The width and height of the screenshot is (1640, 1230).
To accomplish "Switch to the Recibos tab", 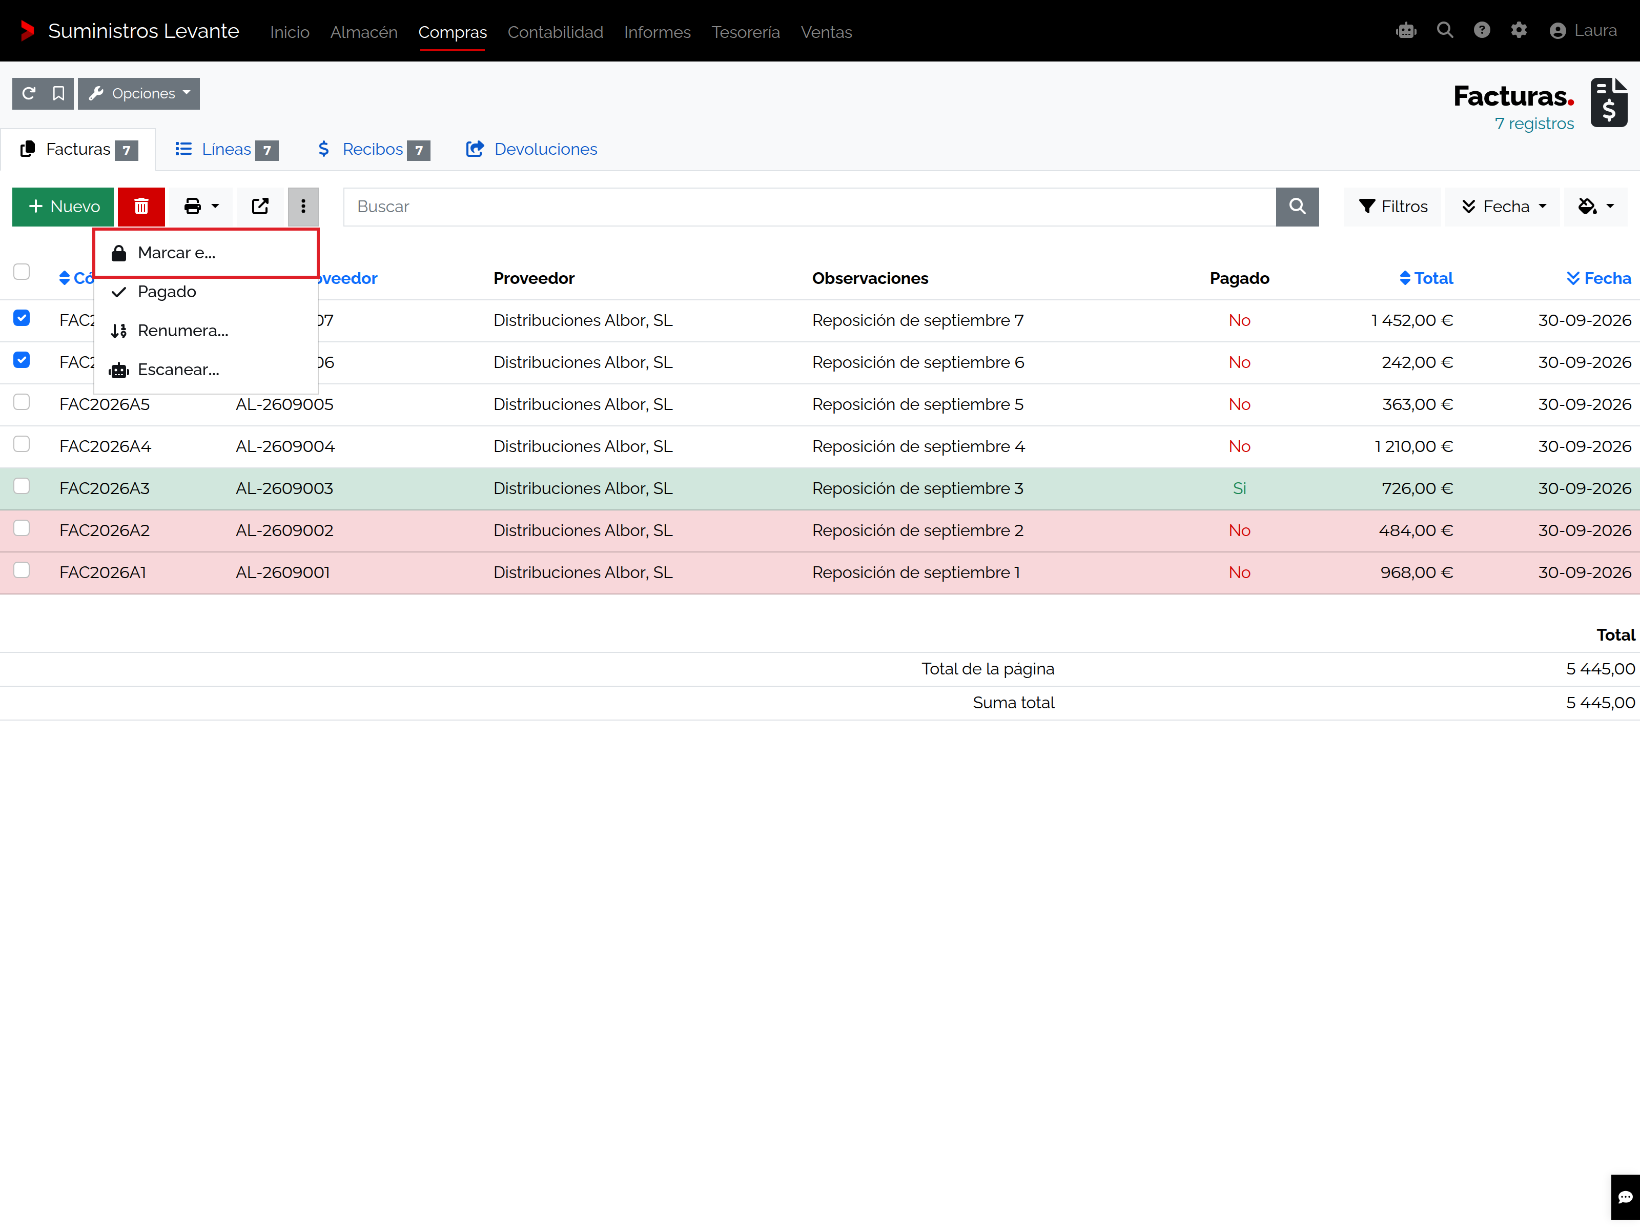I will pos(373,149).
